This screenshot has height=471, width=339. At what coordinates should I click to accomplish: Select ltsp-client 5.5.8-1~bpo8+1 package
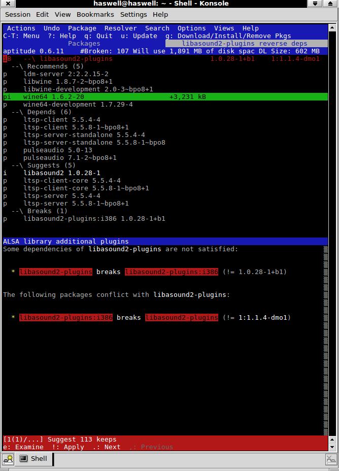(165, 127)
